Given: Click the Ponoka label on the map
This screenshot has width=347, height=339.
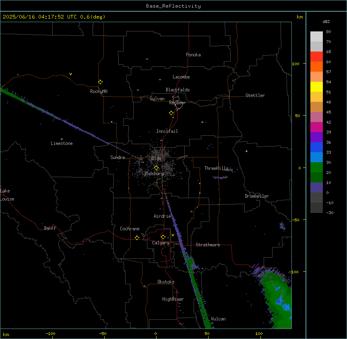Looking at the screenshot, I should (x=193, y=55).
